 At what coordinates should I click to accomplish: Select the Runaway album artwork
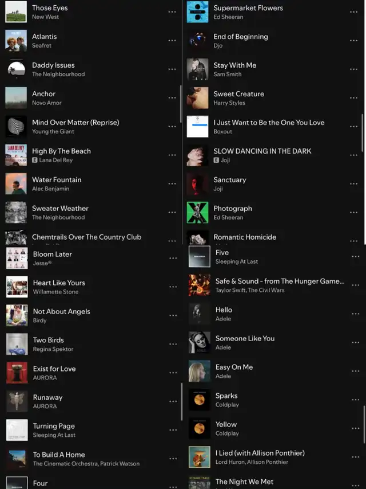tap(17, 401)
